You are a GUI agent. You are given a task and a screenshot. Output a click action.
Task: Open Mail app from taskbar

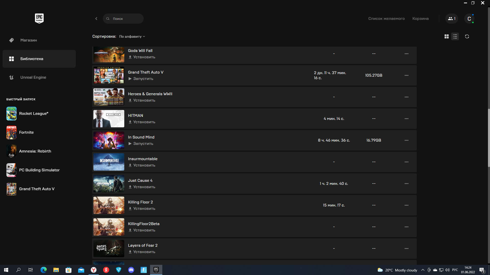click(81, 270)
